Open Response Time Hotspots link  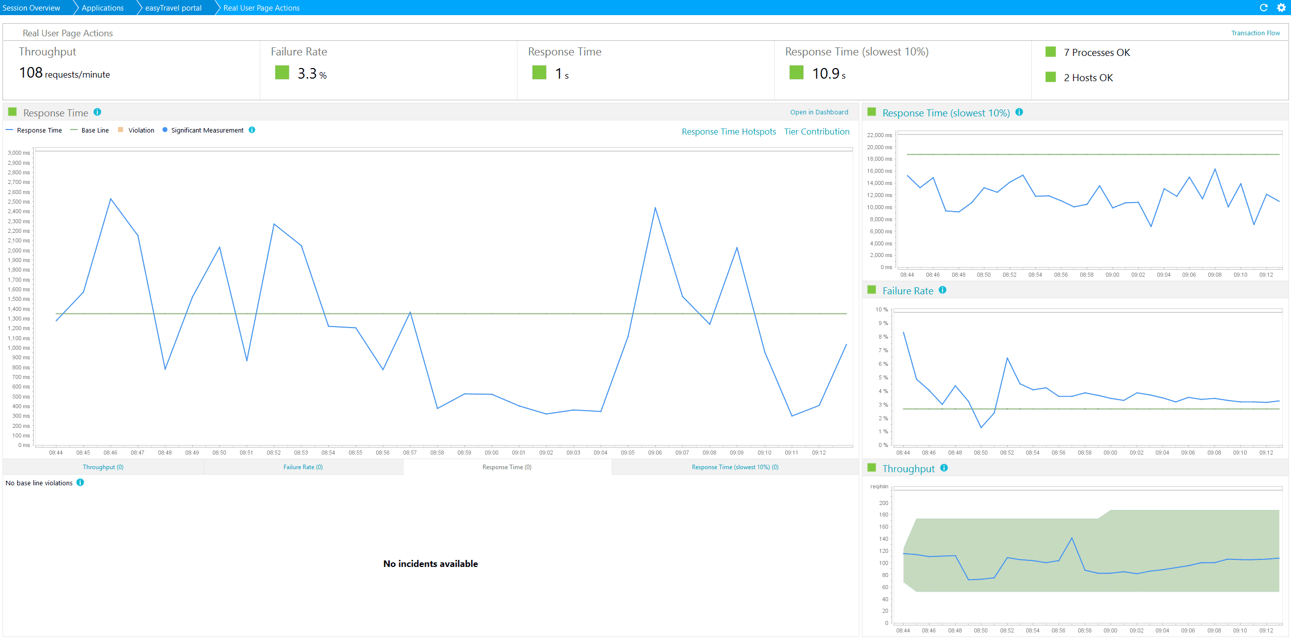pyautogui.click(x=729, y=132)
